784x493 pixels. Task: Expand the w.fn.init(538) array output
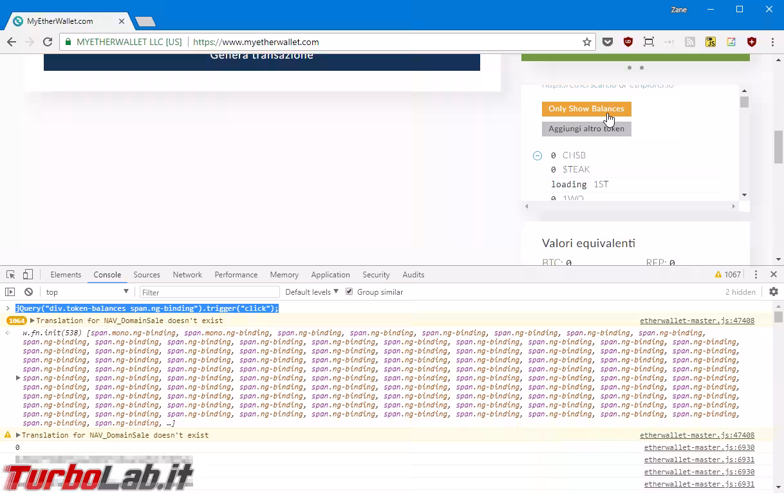(x=18, y=378)
